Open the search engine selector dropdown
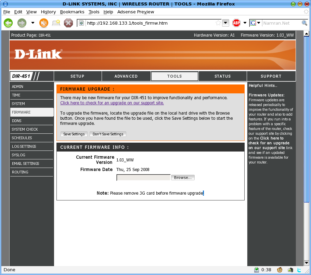Image resolution: width=311 pixels, height=275 pixels. [x=259, y=23]
